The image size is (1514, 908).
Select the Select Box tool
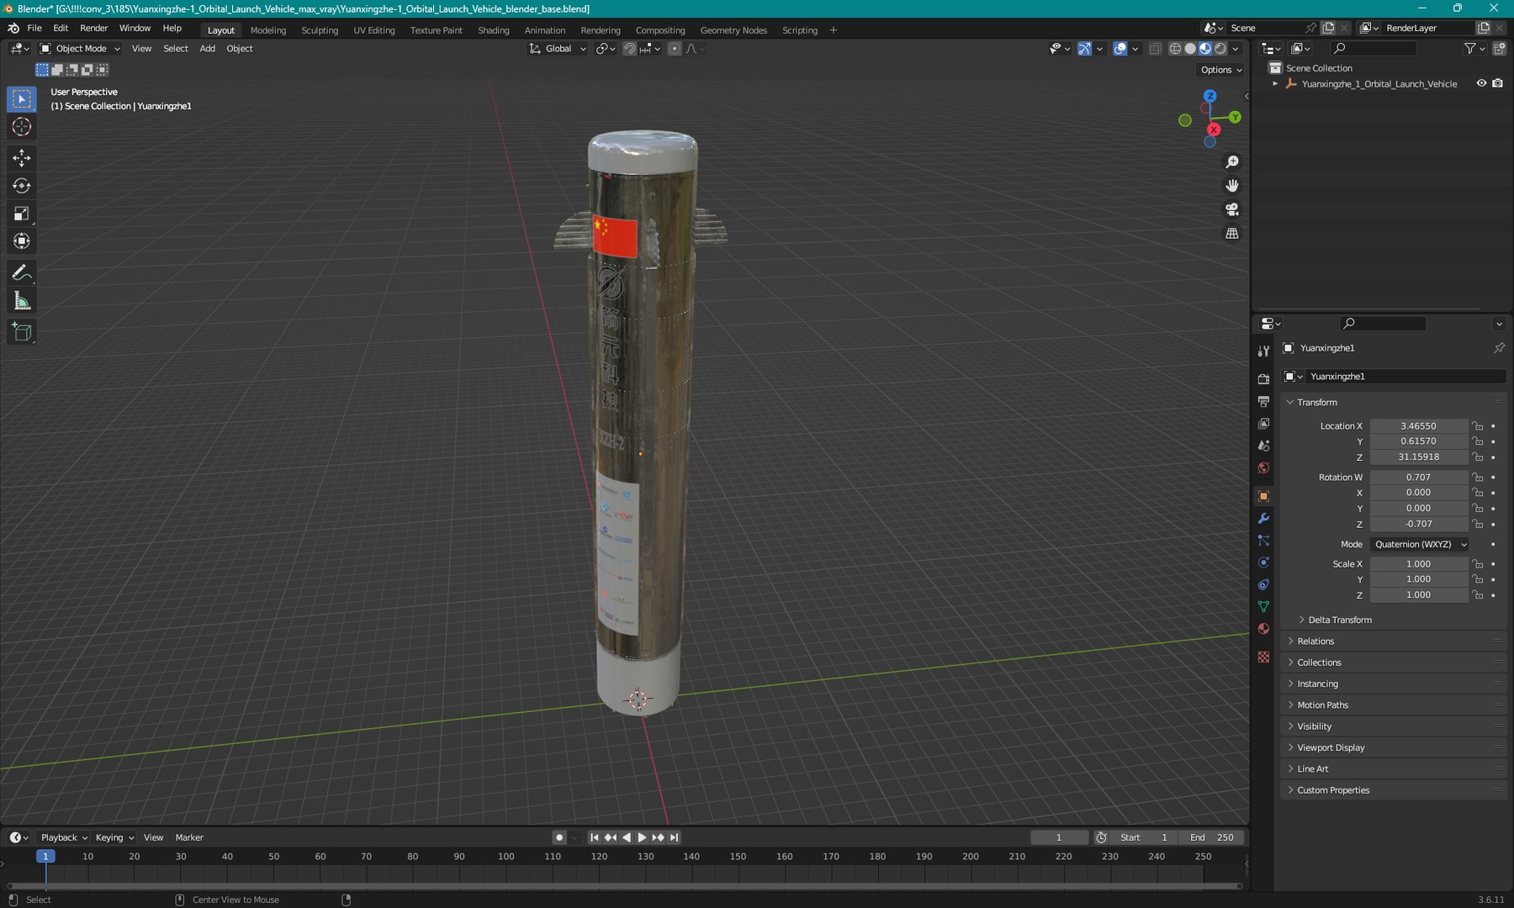click(22, 99)
